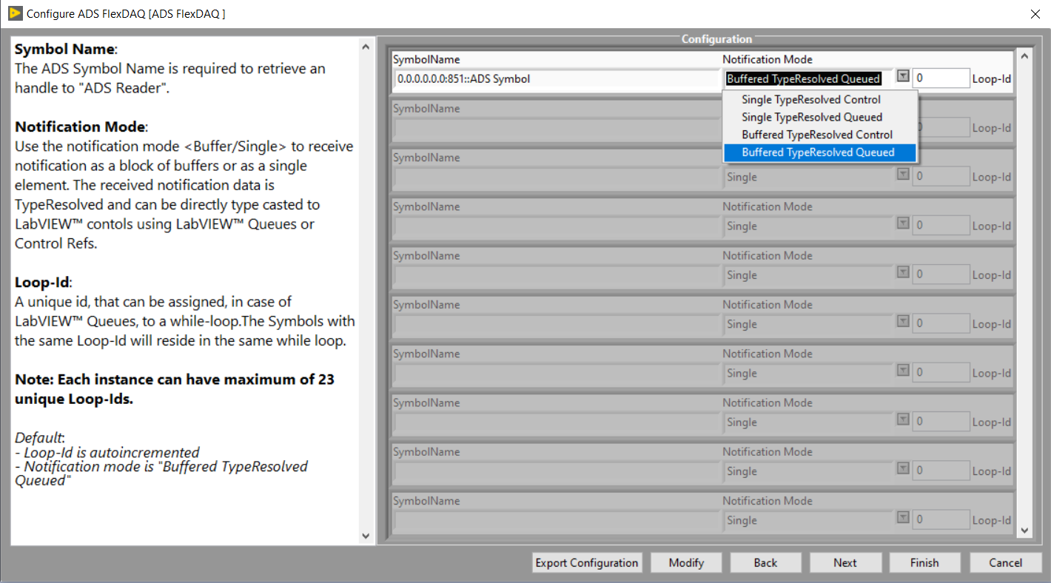The image size is (1051, 583).
Task: Click Finish to complete configuration
Action: pos(924,563)
